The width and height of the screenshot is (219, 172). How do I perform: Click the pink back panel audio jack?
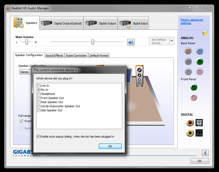coord(200,72)
